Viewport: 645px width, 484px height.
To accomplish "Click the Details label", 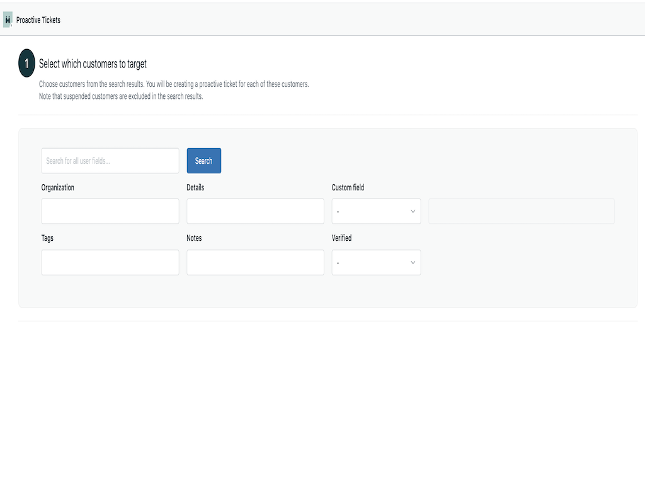I will click(195, 187).
